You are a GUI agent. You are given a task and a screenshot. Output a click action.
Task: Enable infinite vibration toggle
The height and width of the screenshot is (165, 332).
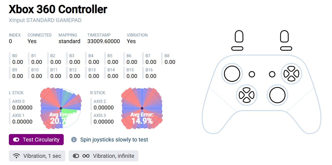103,156
